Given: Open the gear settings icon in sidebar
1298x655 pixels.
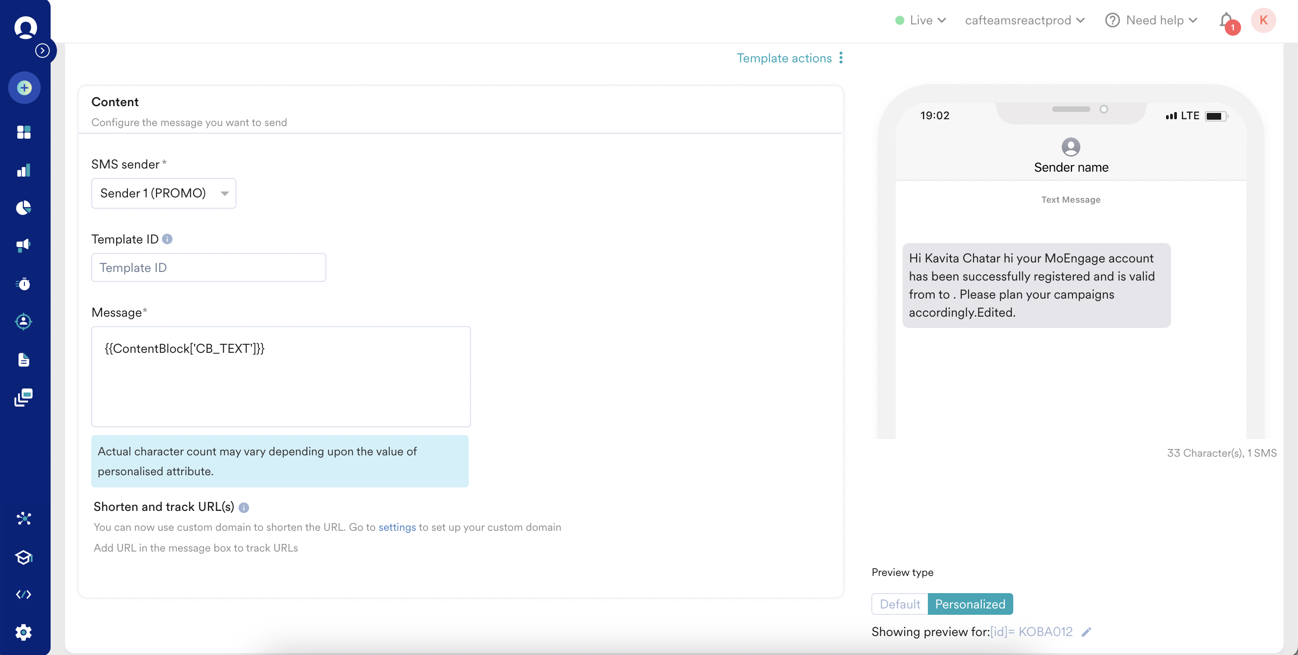Looking at the screenshot, I should [24, 632].
